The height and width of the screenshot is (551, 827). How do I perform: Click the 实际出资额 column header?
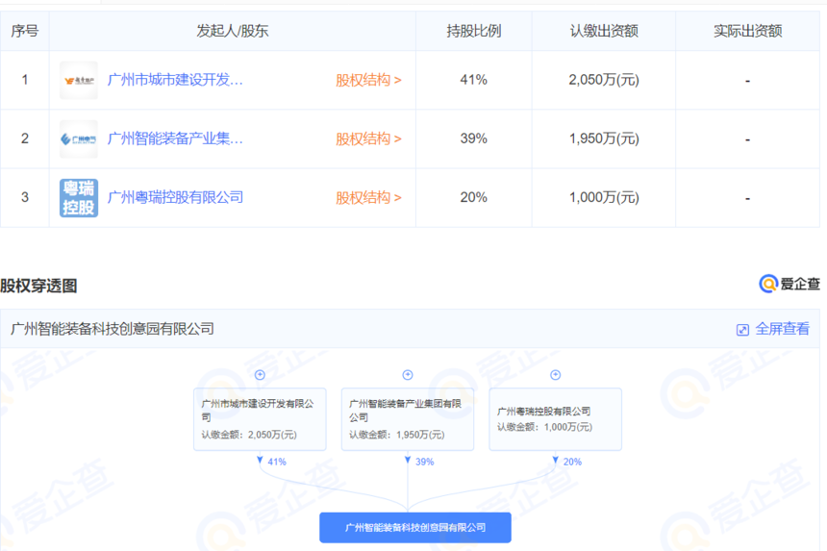point(748,31)
